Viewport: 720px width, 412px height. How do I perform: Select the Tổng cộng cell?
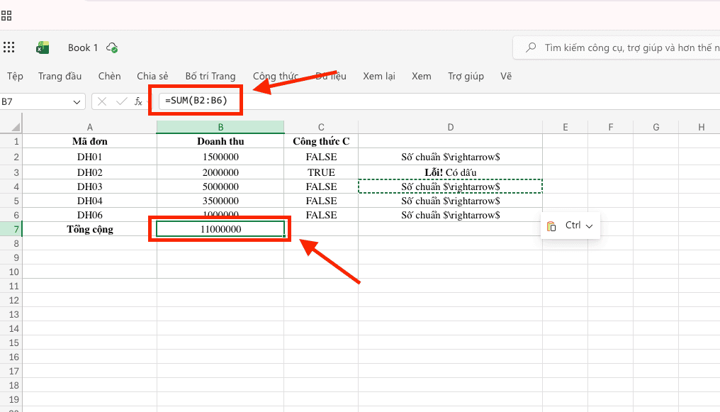click(89, 229)
